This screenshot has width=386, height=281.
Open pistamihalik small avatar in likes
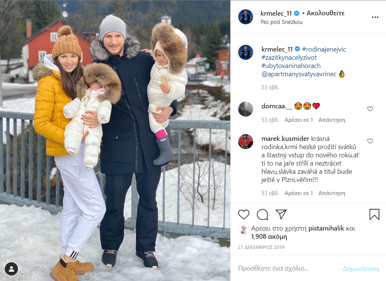(x=243, y=229)
